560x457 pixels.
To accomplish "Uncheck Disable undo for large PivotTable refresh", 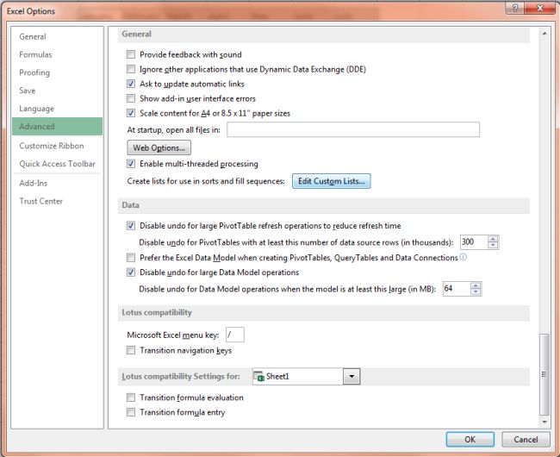I will point(131,225).
